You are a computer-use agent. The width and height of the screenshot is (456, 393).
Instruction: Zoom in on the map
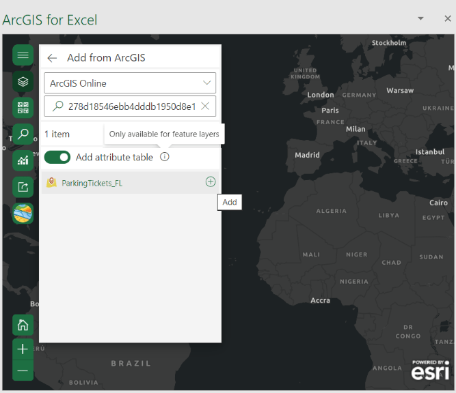(23, 349)
